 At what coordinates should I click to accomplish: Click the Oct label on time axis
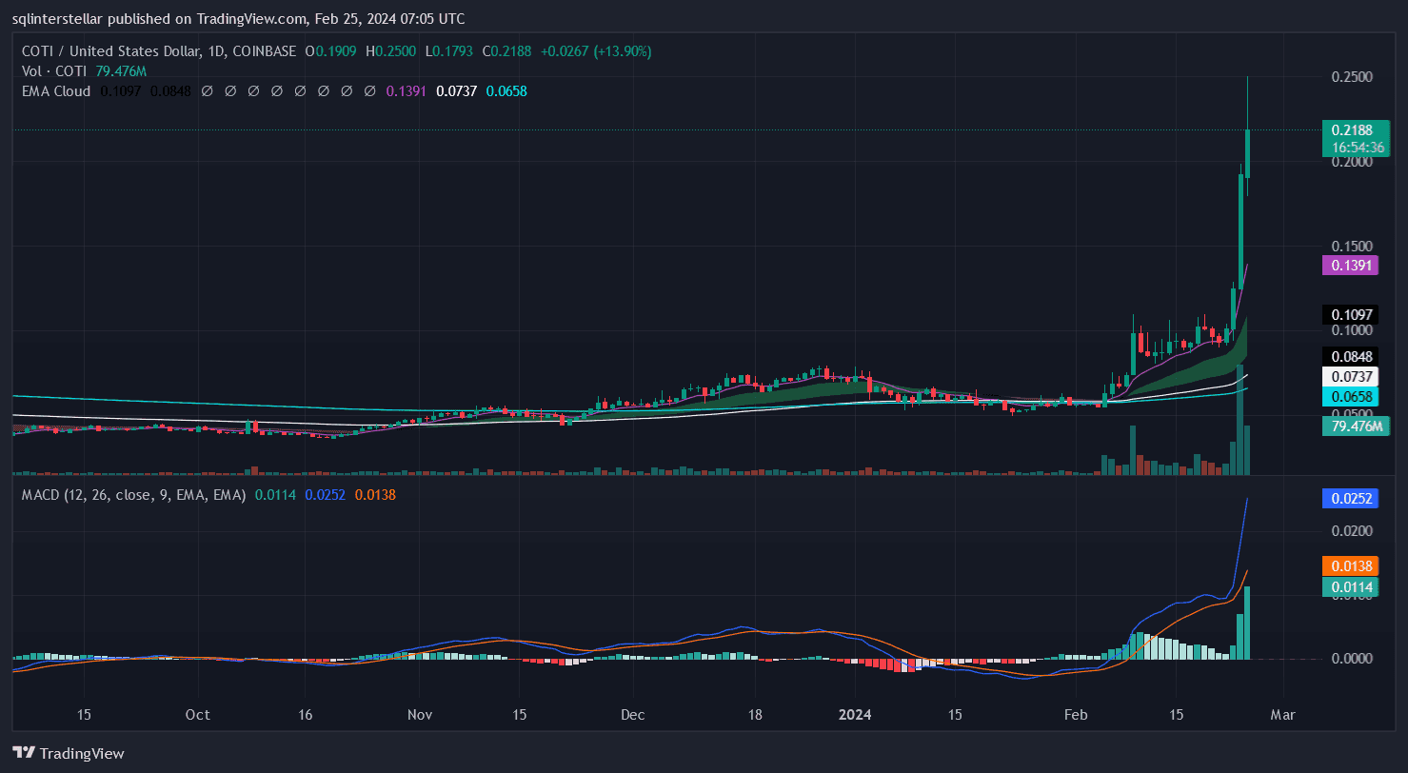pyautogui.click(x=198, y=714)
